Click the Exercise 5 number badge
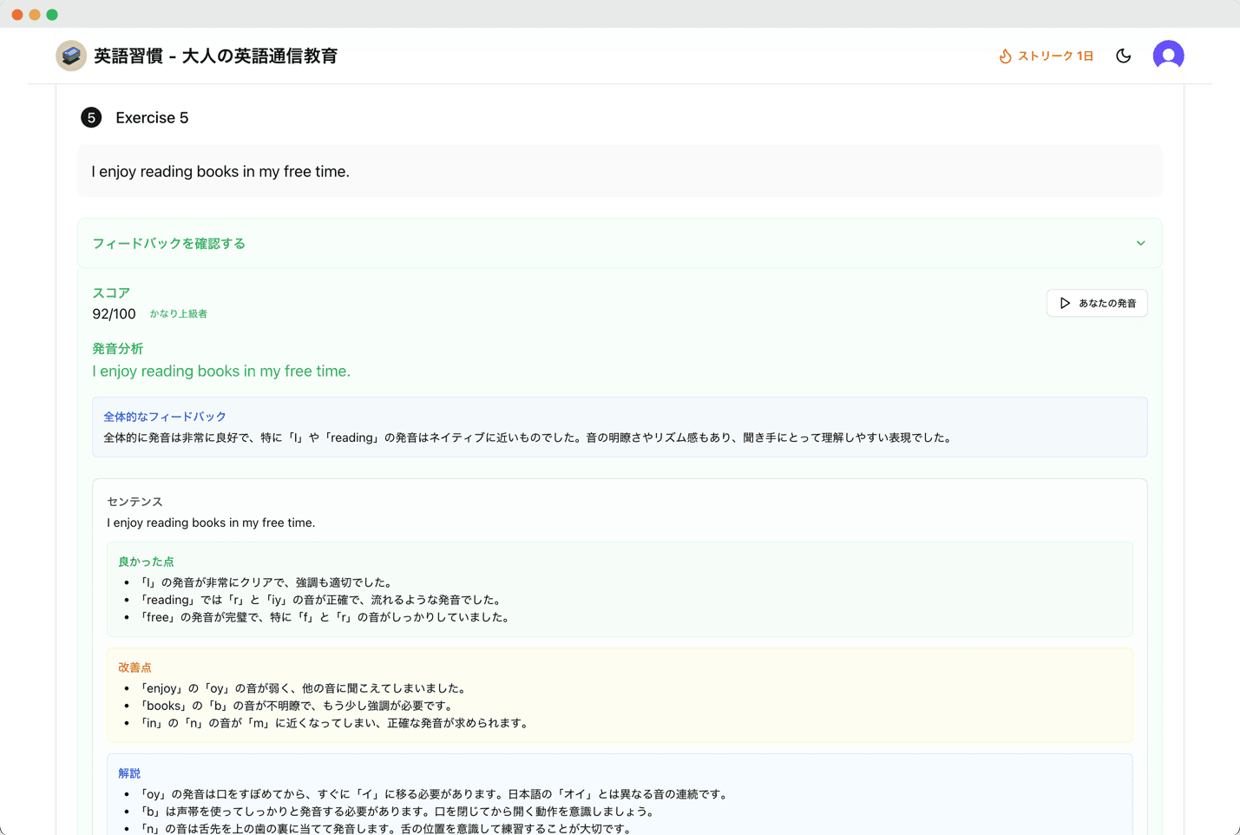Image resolution: width=1240 pixels, height=835 pixels. tap(91, 118)
